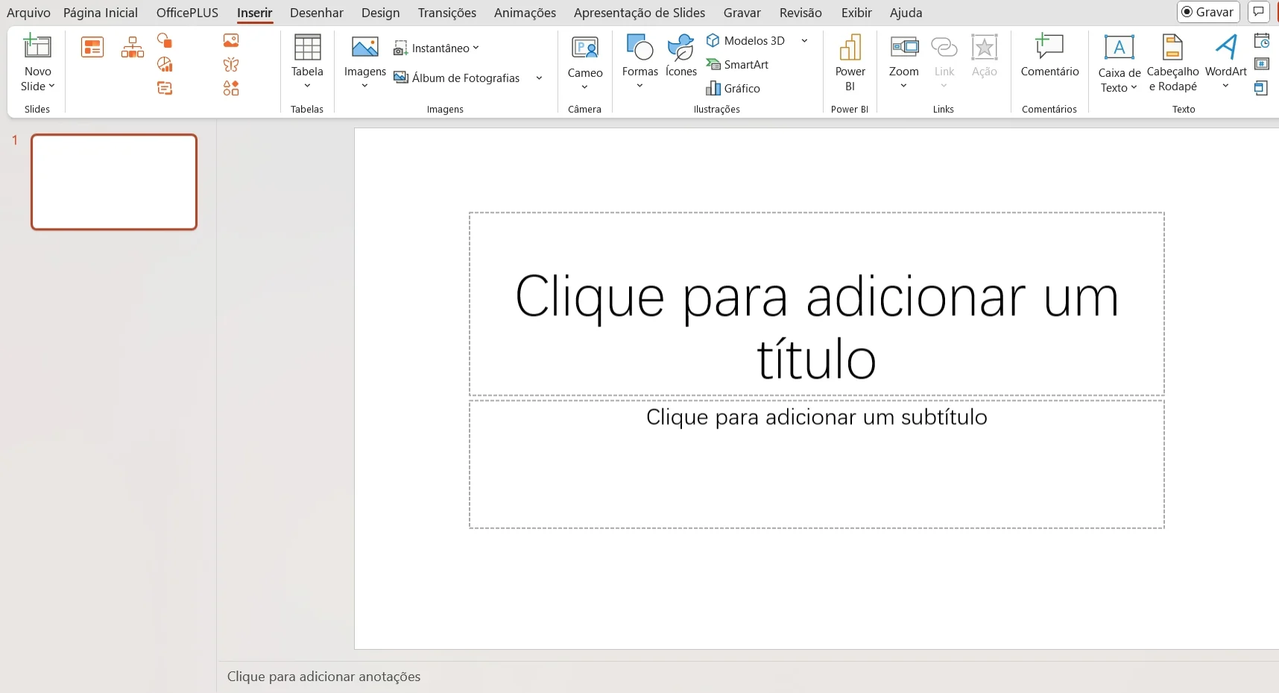Viewport: 1279px width, 693px height.
Task: Click the Ícones button
Action: (x=681, y=56)
